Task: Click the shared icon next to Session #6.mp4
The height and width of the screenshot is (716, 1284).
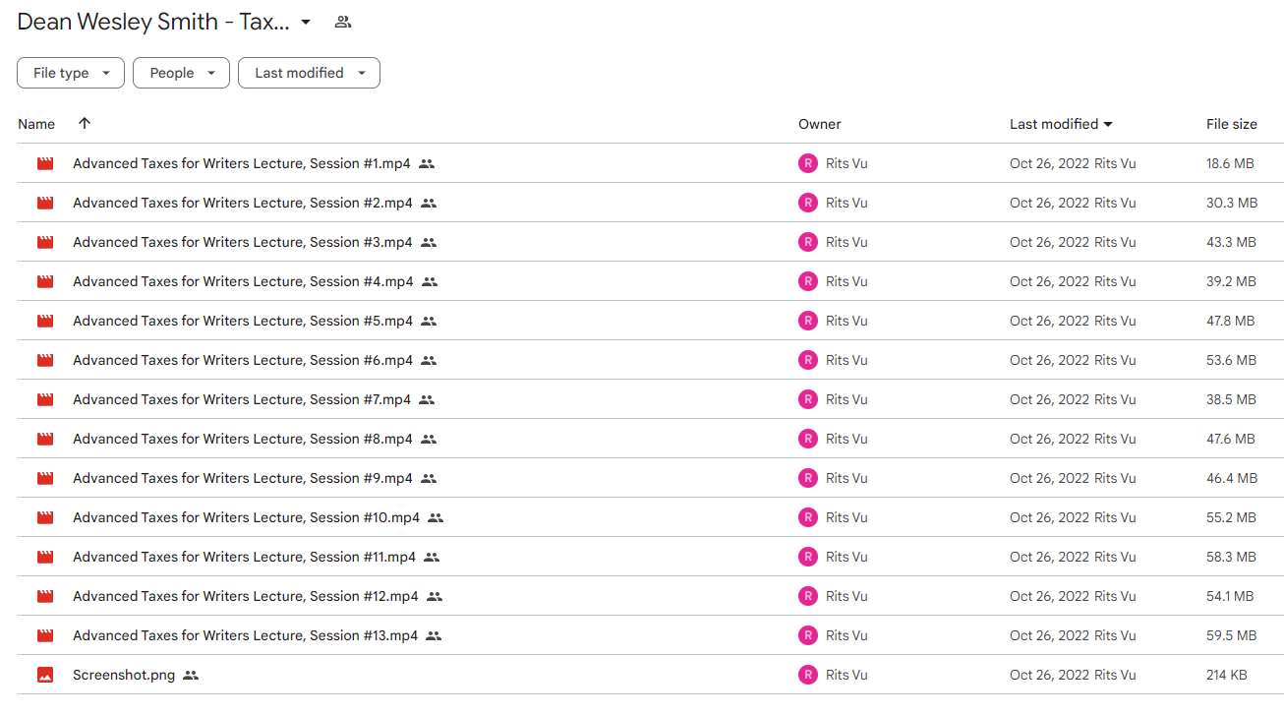Action: [429, 360]
